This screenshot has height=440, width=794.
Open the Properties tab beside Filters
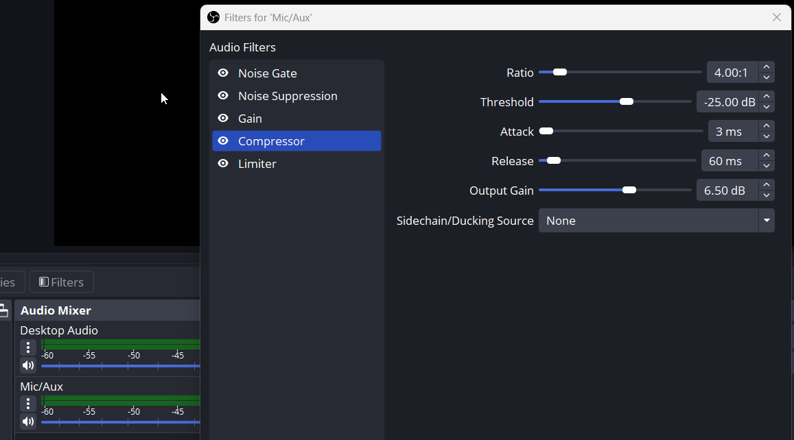[x=7, y=282]
